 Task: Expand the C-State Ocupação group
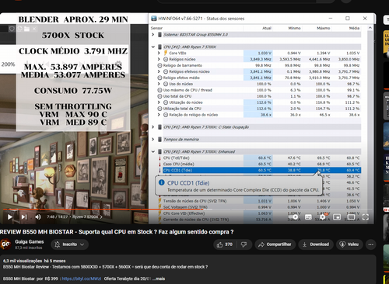pyautogui.click(x=153, y=127)
